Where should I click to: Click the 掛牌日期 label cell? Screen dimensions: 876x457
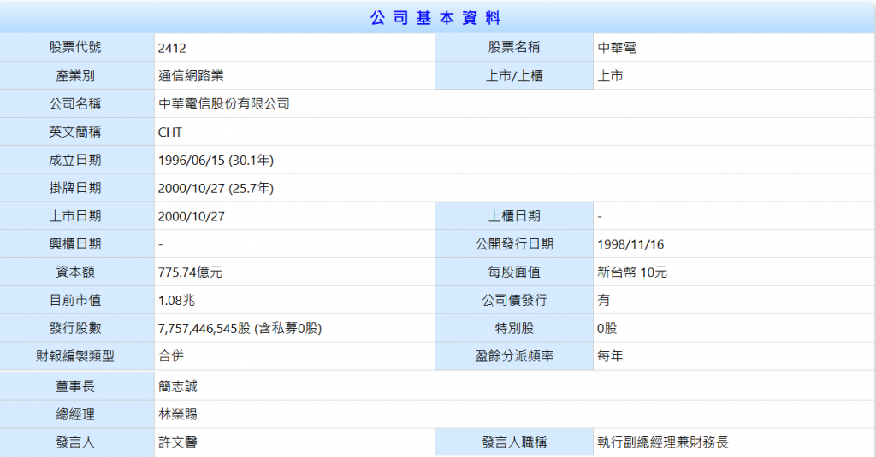[x=77, y=188]
